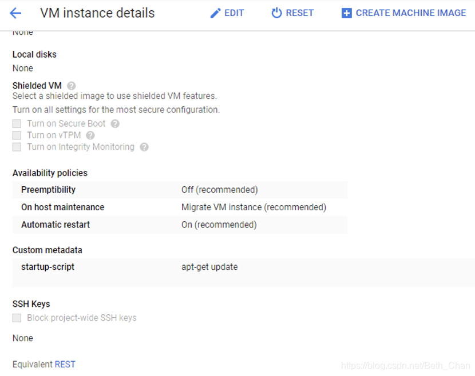Select the Preemptibility row
Viewport: 475px width, 376px height.
pos(180,190)
